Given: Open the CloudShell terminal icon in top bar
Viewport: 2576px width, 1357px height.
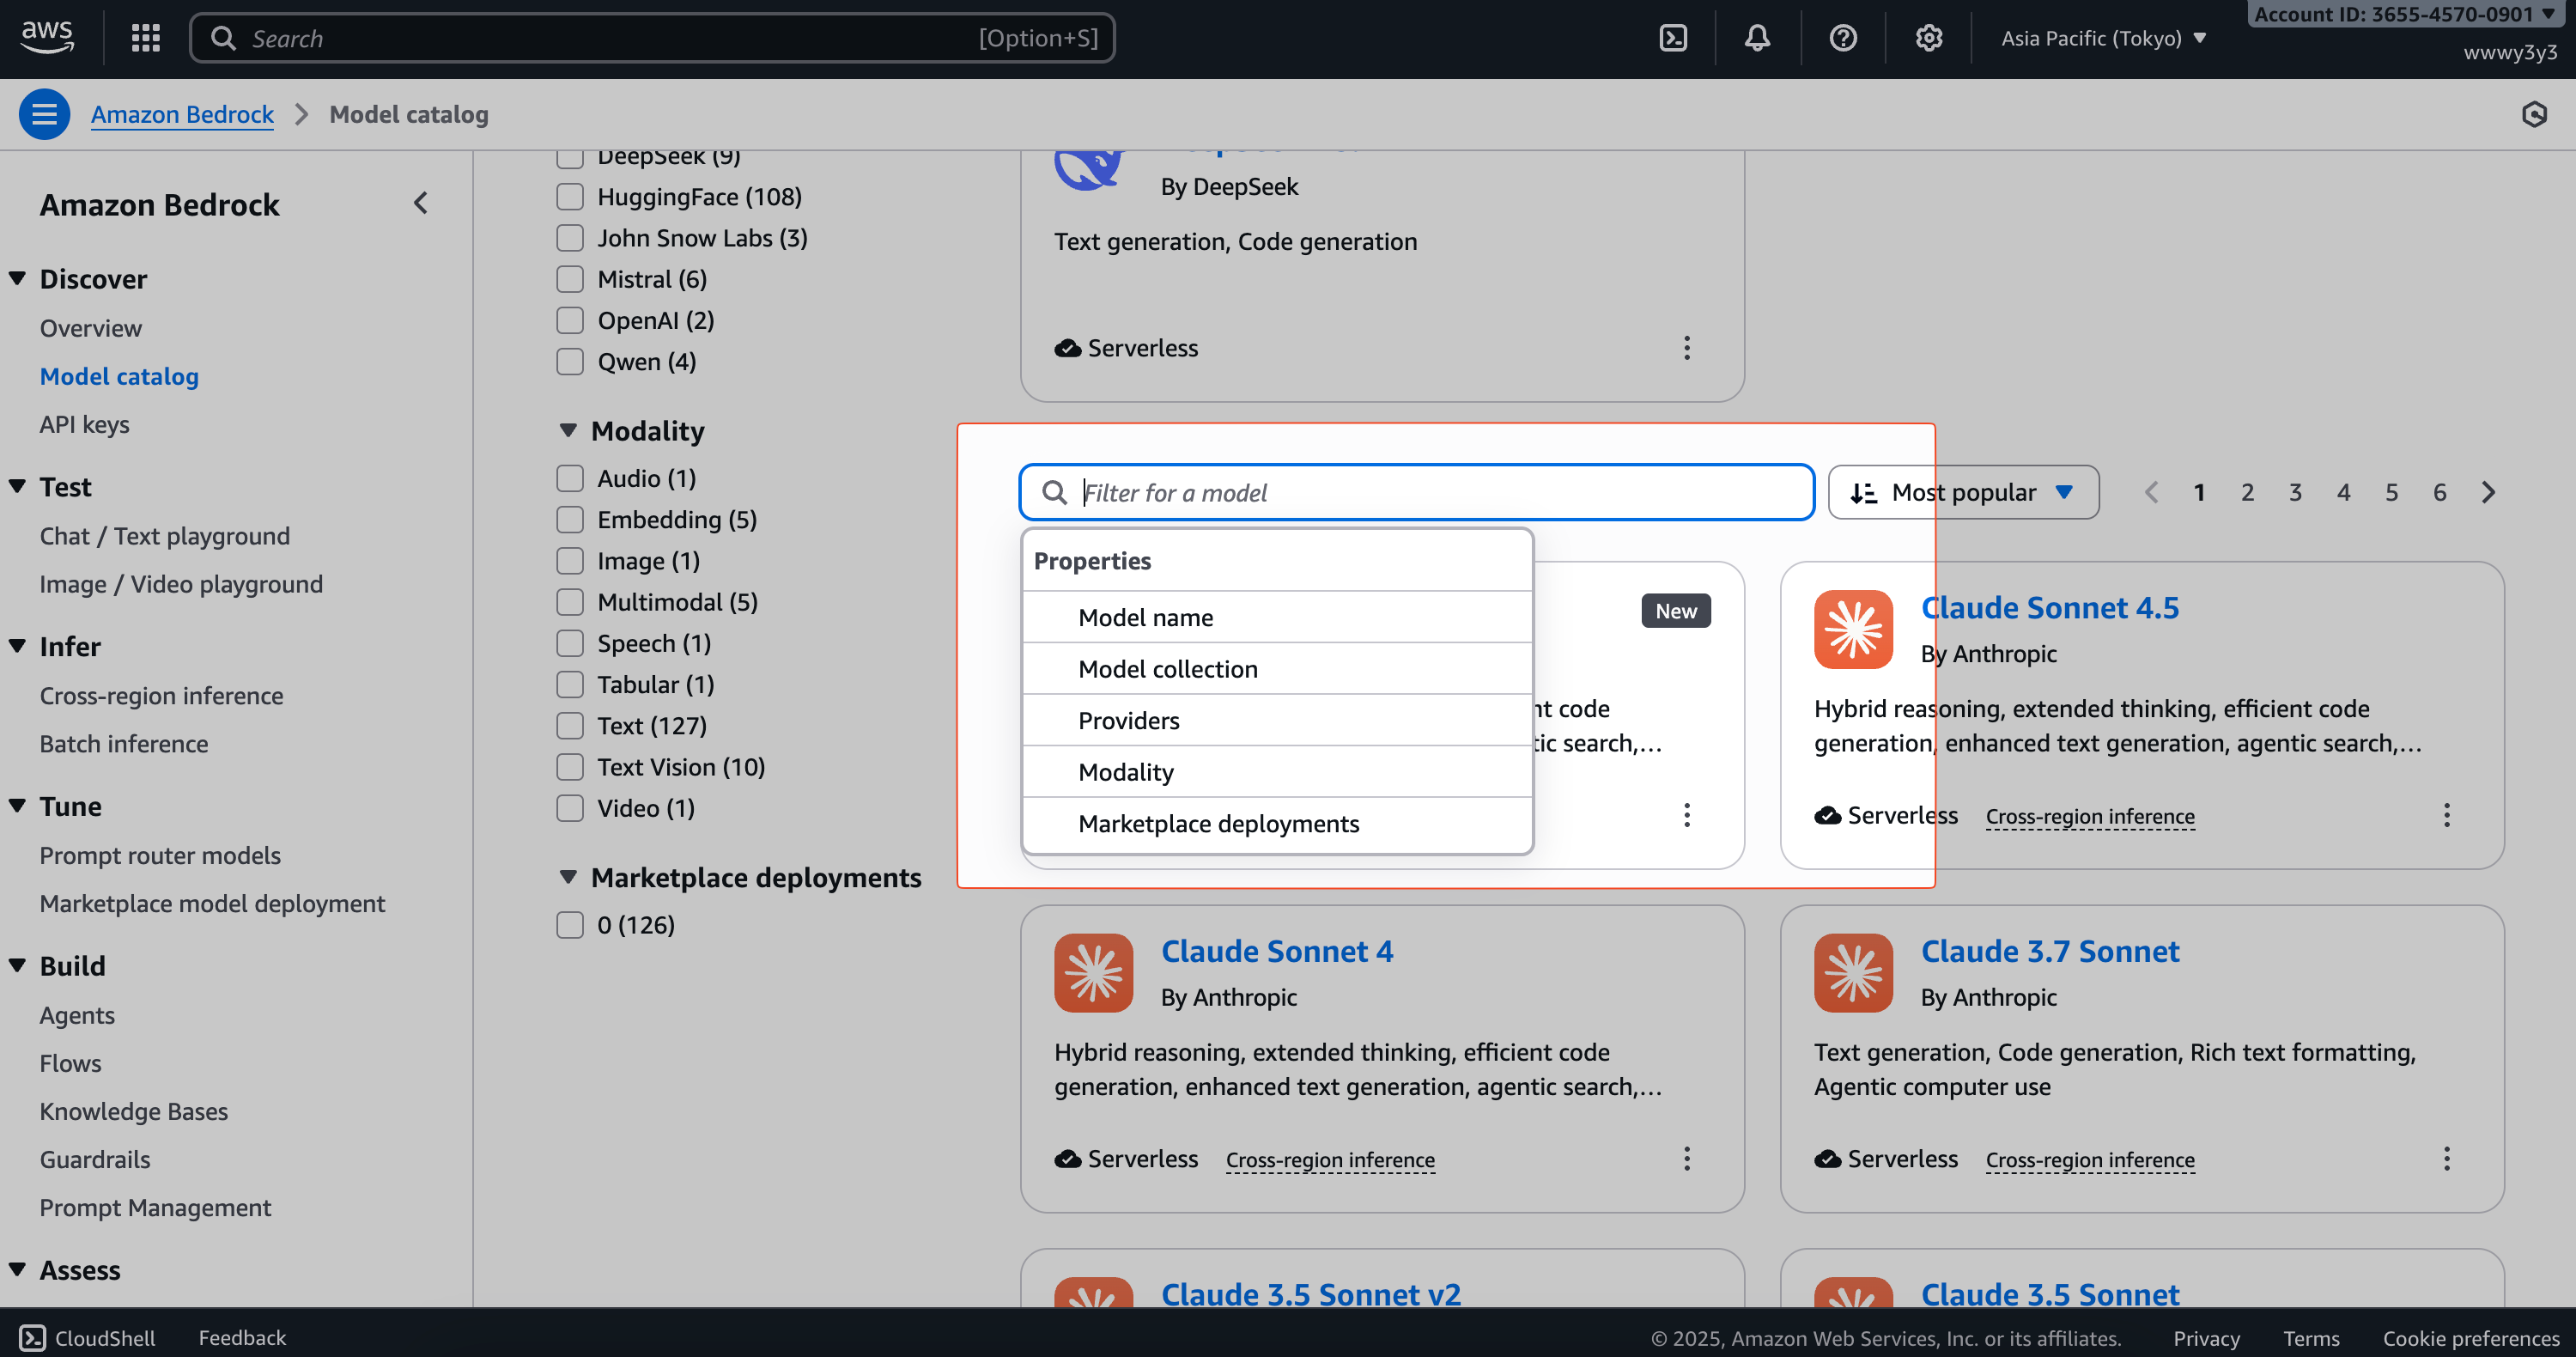Looking at the screenshot, I should point(1673,37).
